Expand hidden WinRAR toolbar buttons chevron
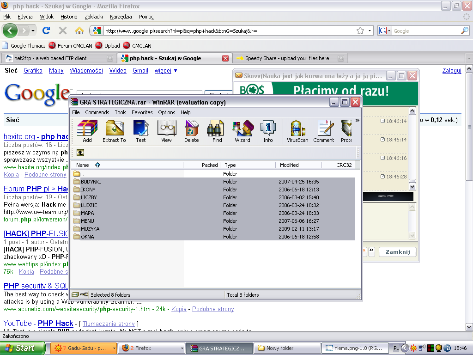This screenshot has width=473, height=355. tap(357, 121)
